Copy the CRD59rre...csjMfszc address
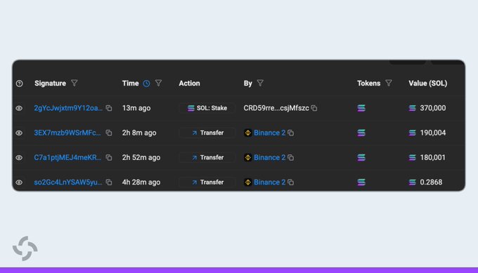 pos(314,108)
